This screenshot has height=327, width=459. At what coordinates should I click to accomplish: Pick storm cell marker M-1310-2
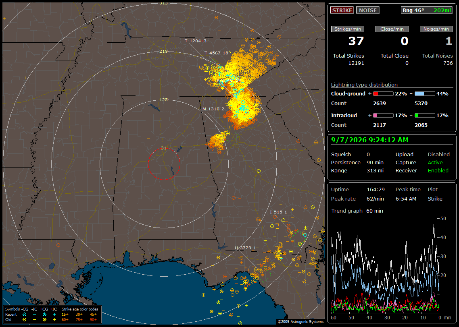point(214,109)
